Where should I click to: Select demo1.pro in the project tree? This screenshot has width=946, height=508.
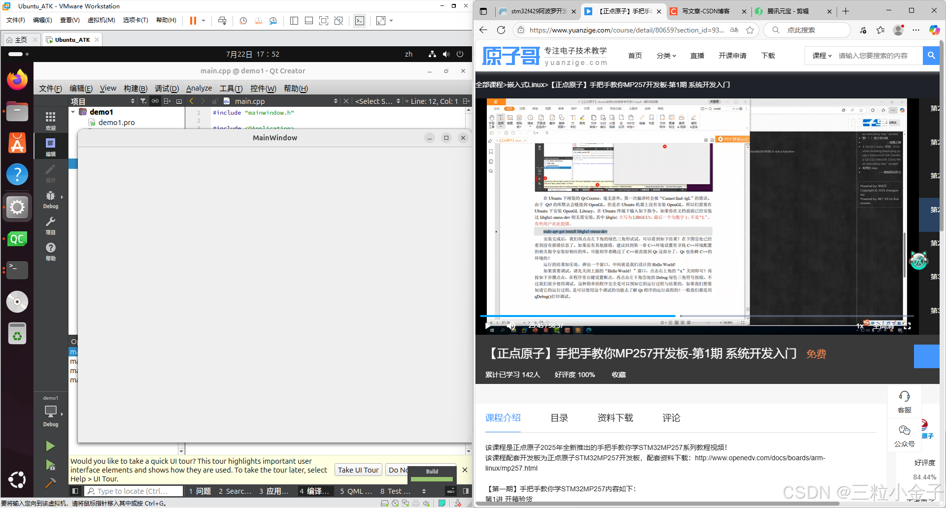click(116, 123)
